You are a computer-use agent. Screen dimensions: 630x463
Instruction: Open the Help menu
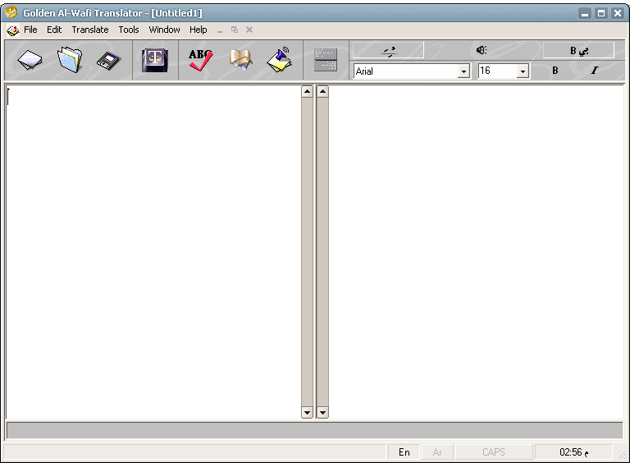(x=198, y=30)
